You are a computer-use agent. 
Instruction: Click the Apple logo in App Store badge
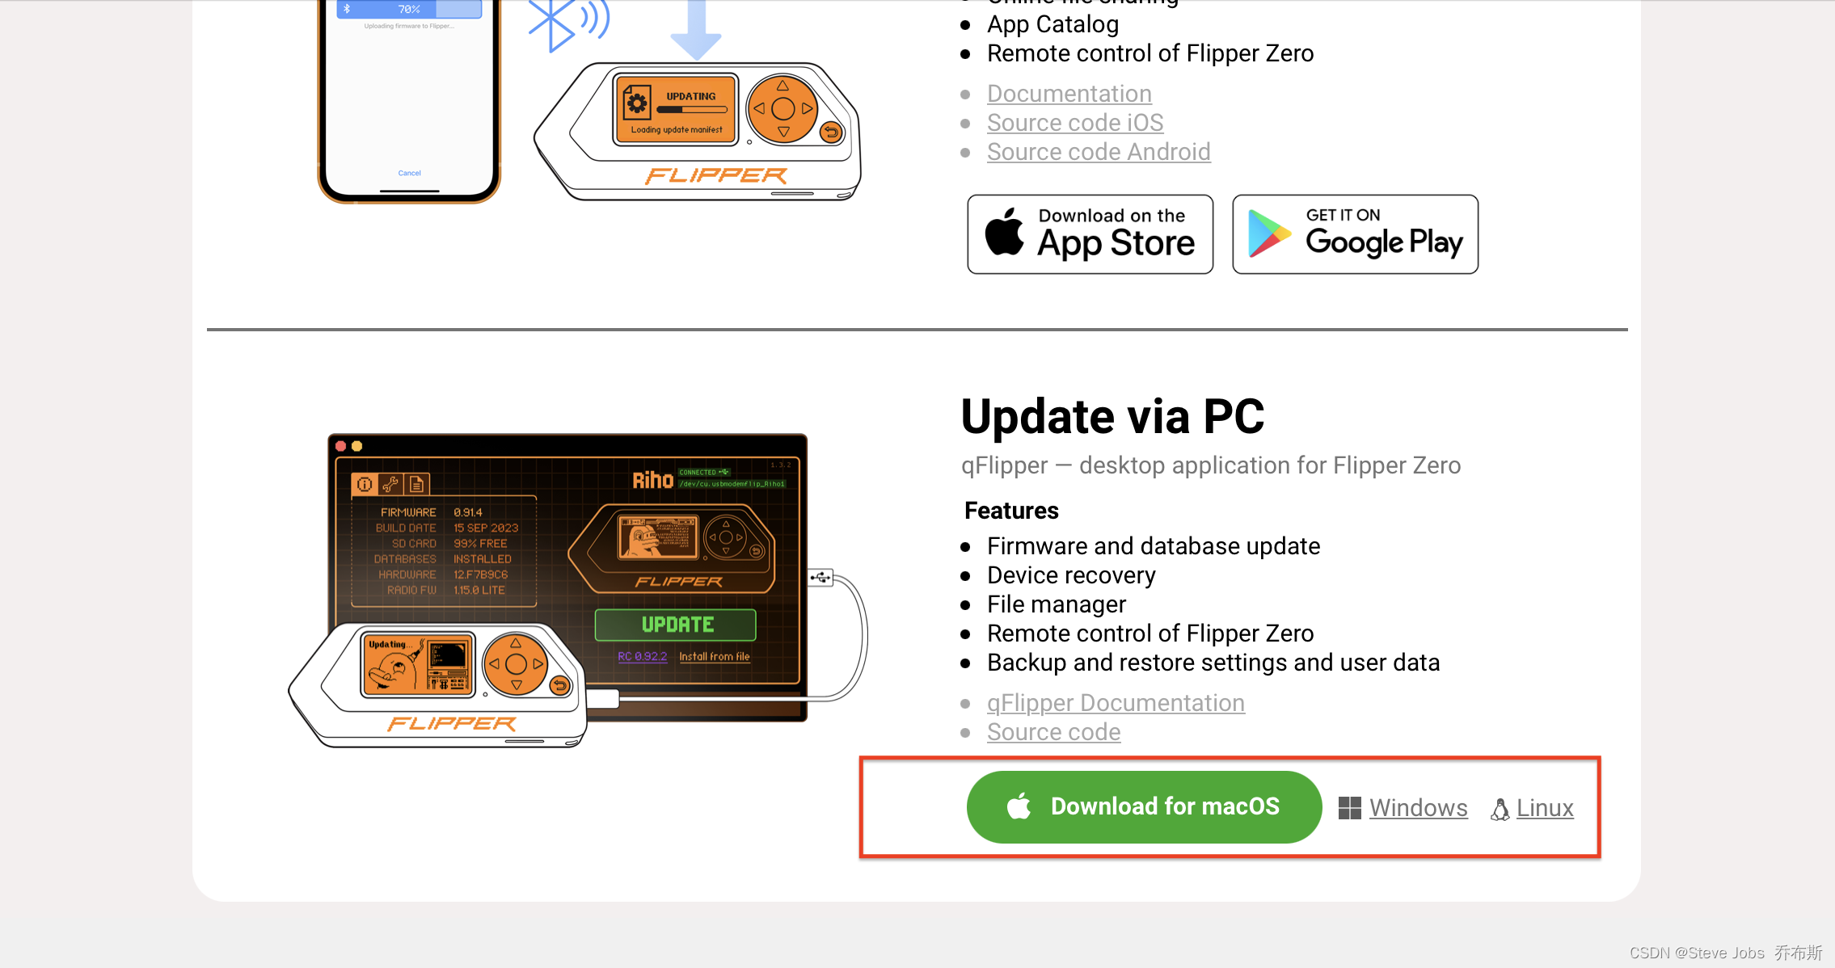(x=1004, y=232)
